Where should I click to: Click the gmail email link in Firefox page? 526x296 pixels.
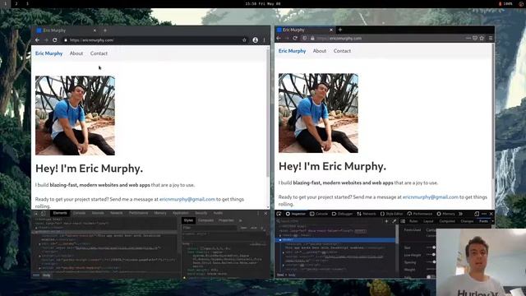[x=431, y=197]
